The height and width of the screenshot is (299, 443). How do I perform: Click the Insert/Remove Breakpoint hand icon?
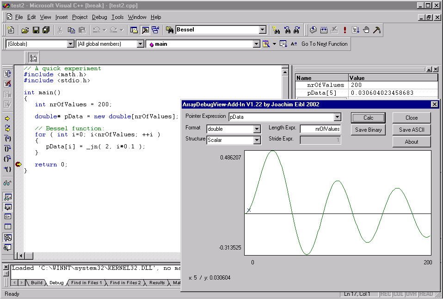point(366,30)
